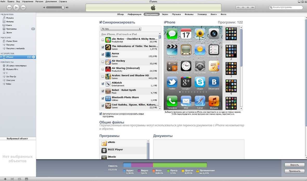Viewport: 307px width, 181px height.
Task: Select the Mail dock icon
Action: coord(186,101)
